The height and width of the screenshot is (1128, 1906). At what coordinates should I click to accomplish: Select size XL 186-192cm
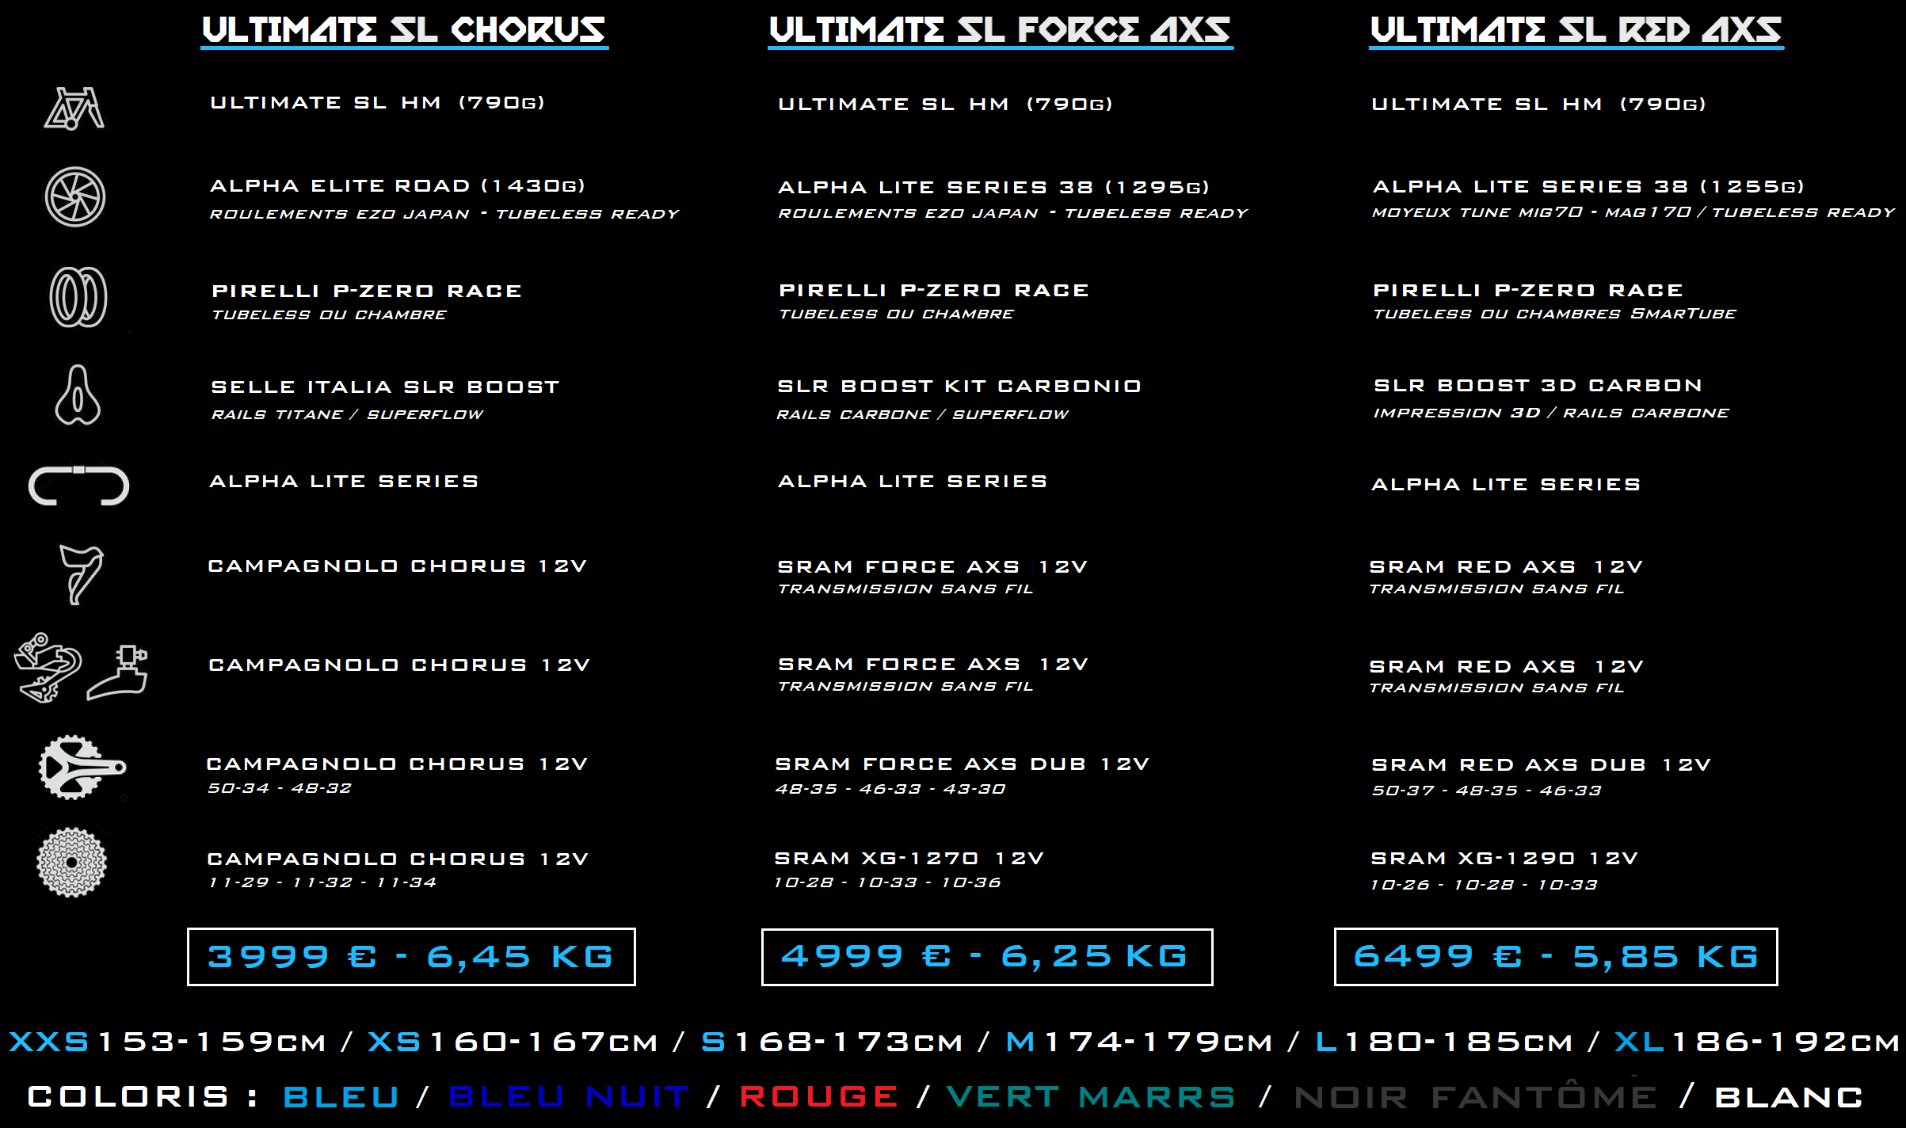1757,1042
